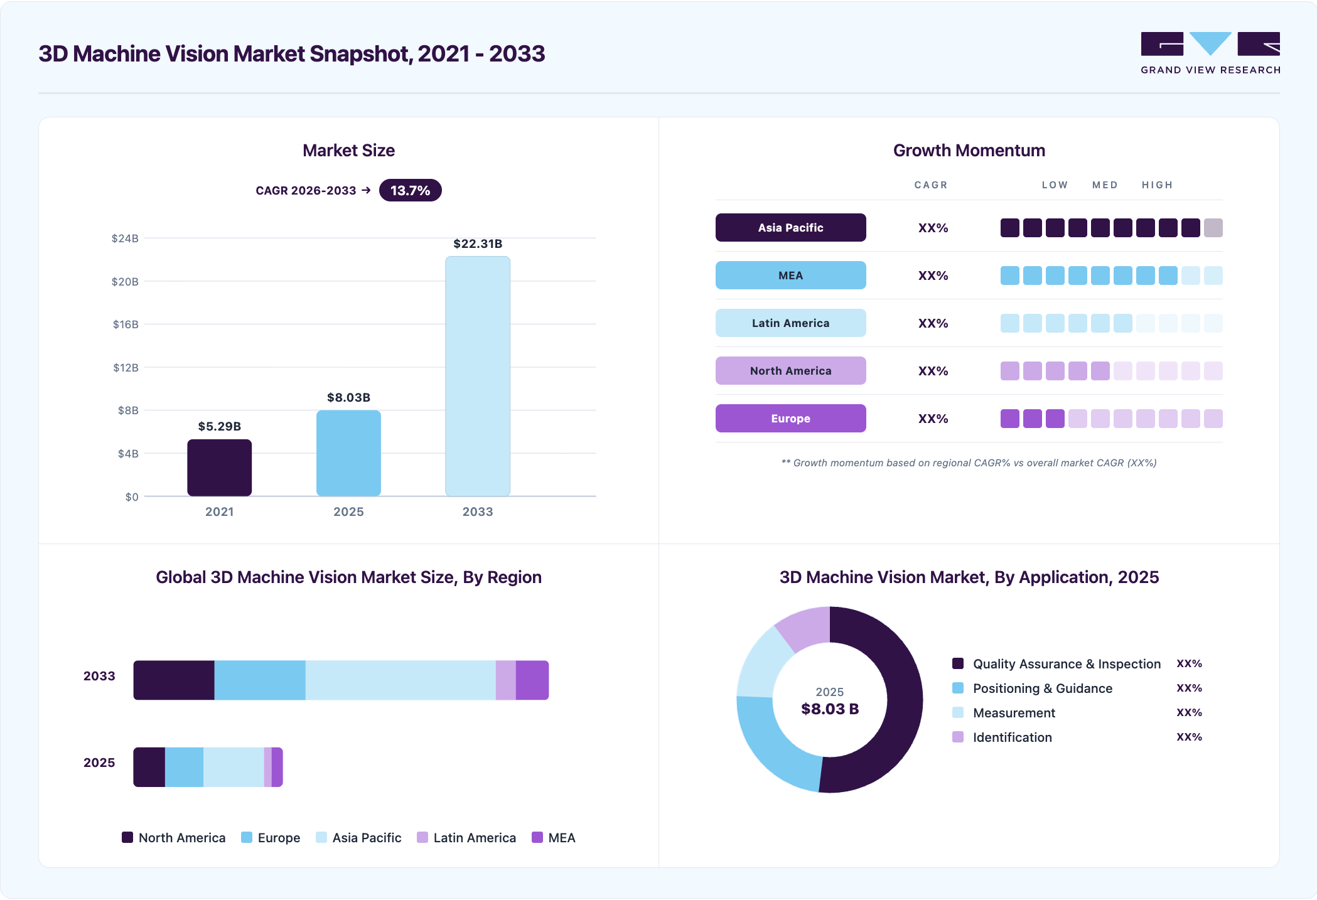Viewport: 1317px width, 900px height.
Task: Click the $24B axis label
Action: pyautogui.click(x=125, y=238)
